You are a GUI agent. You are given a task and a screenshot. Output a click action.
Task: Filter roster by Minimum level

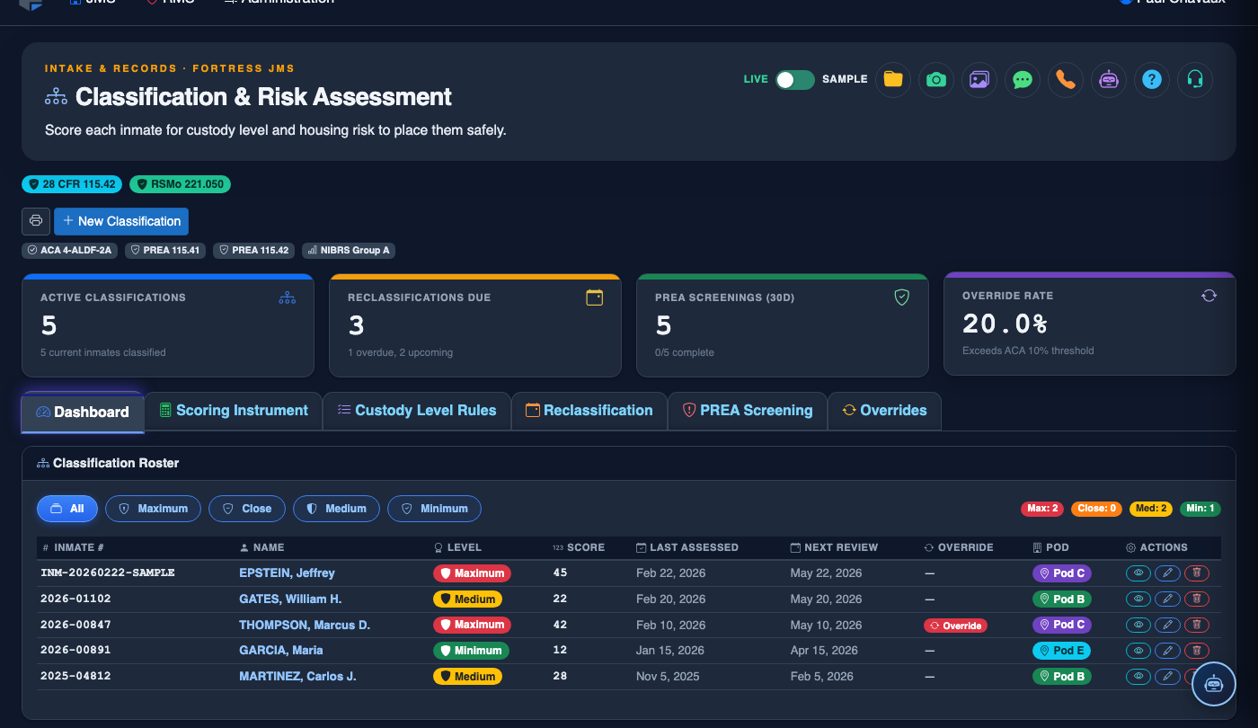click(x=434, y=509)
